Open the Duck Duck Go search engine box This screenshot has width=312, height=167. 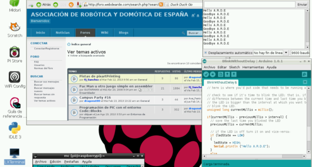(184, 4)
